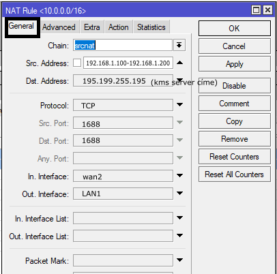This screenshot has height=274, width=277.
Task: Apply the NAT rule changes
Action: (235, 64)
